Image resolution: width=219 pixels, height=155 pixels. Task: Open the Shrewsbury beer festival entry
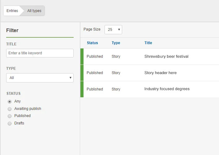point(166,57)
